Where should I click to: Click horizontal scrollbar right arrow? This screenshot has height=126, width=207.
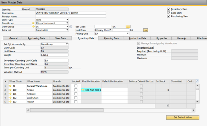pyautogui.click(x=193, y=110)
